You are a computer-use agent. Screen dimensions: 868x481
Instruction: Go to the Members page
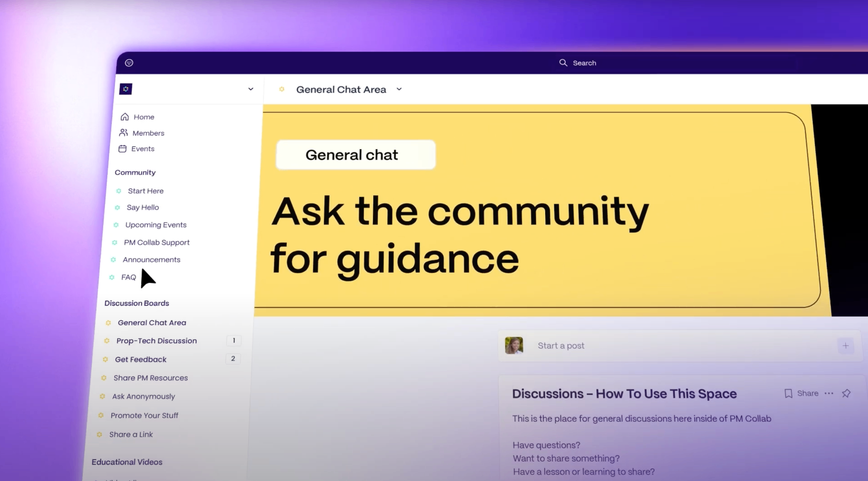[148, 133]
